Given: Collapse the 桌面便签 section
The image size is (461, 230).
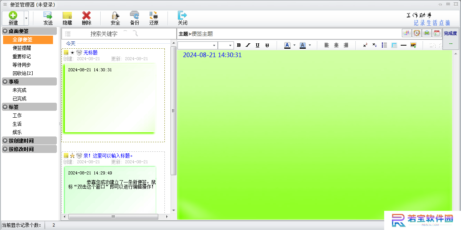Looking at the screenshot, I should [5, 31].
